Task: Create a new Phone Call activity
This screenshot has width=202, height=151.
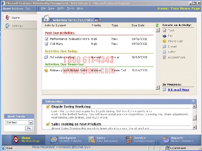Action: [x=173, y=41]
